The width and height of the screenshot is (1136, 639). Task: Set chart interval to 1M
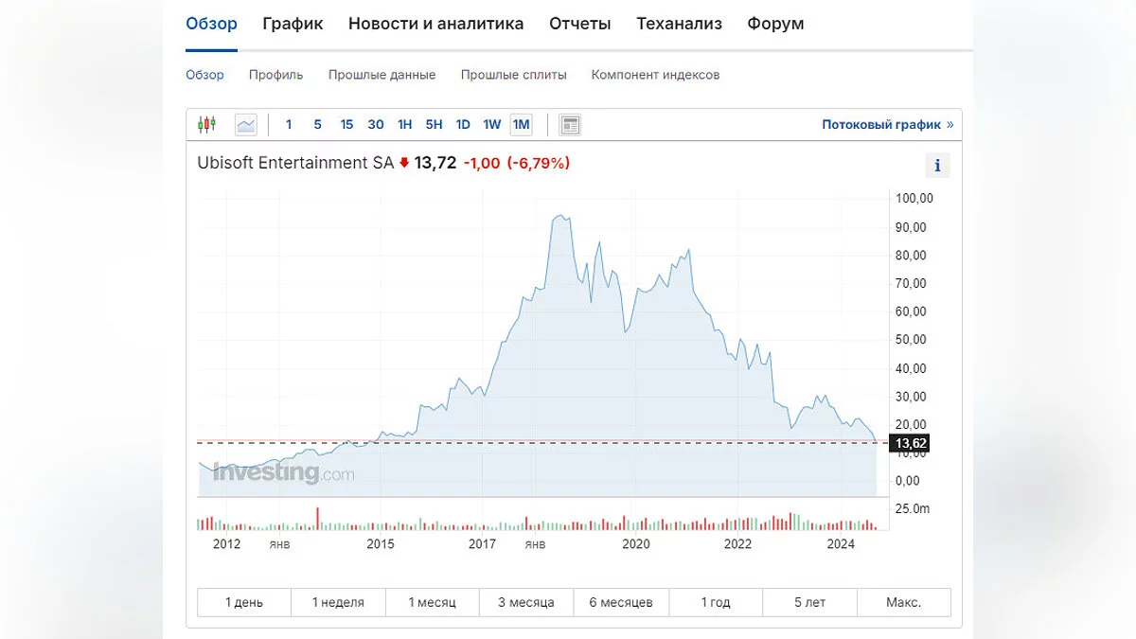pos(521,124)
